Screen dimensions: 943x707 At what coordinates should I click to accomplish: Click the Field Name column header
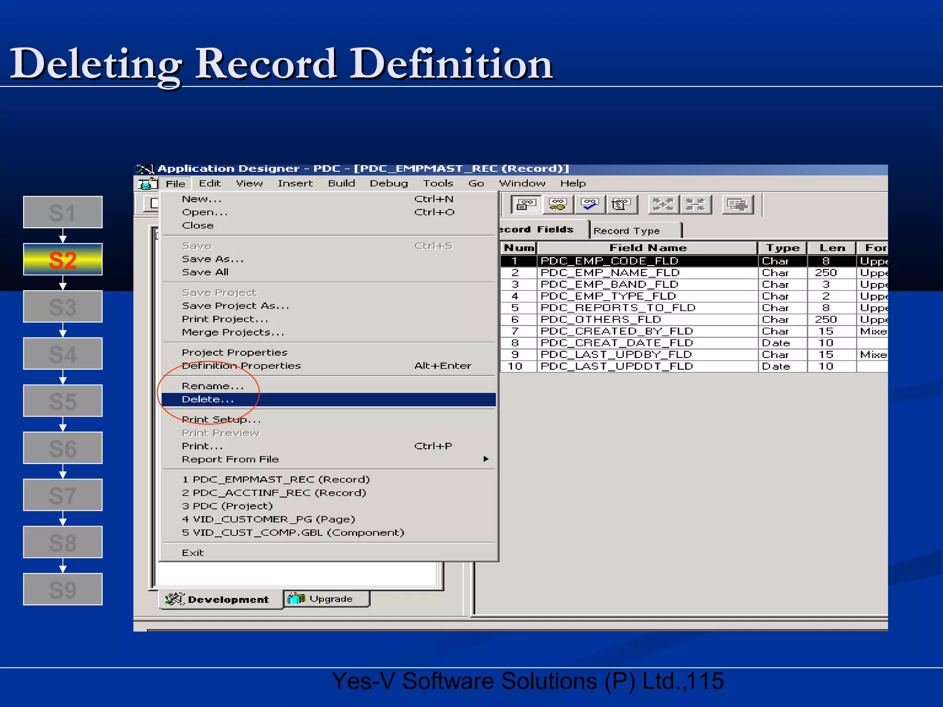point(647,248)
